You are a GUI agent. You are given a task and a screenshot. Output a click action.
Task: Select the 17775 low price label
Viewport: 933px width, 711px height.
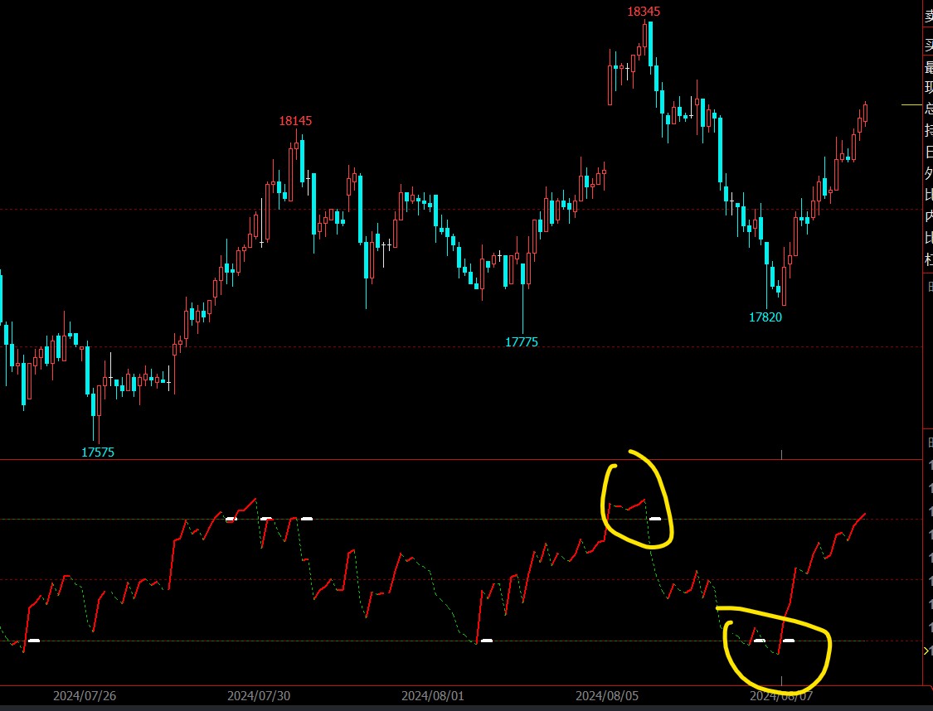click(x=522, y=341)
